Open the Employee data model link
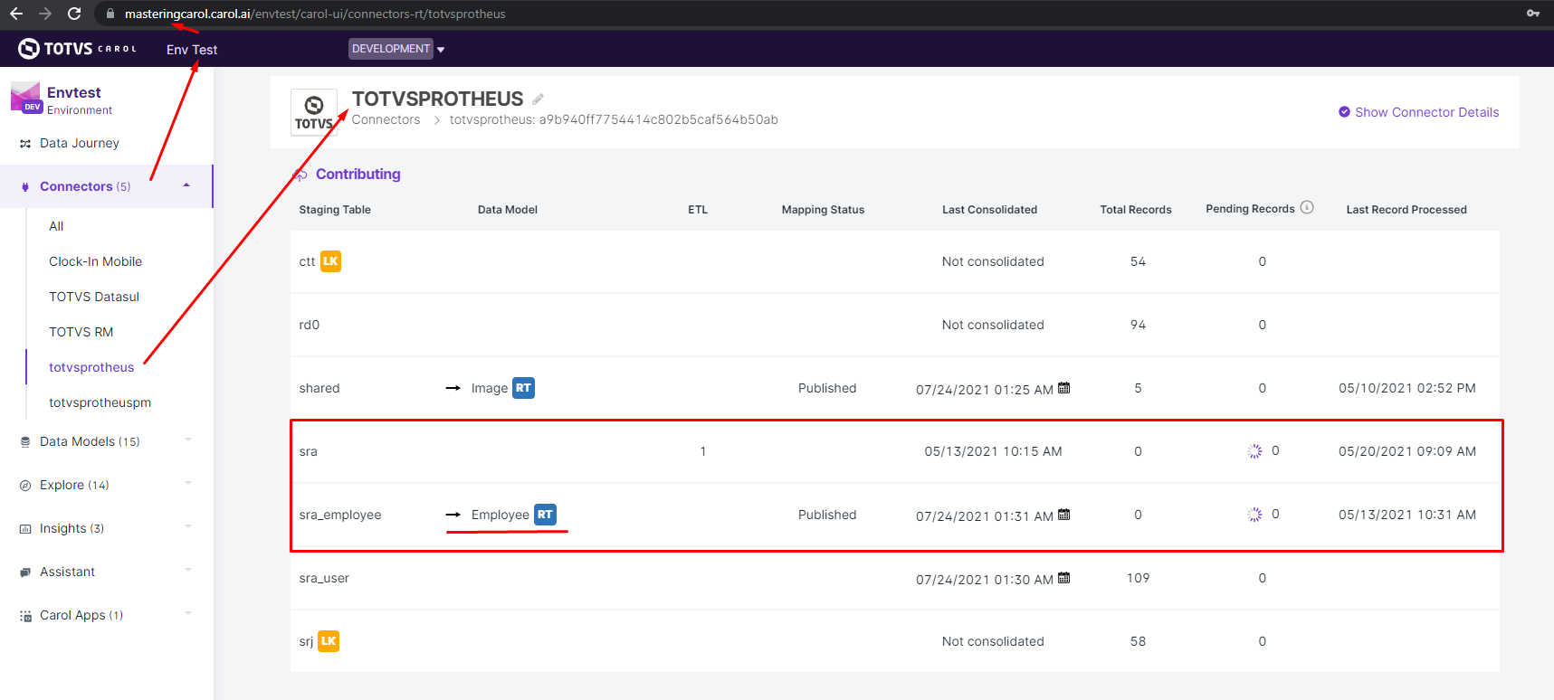 pyautogui.click(x=500, y=515)
